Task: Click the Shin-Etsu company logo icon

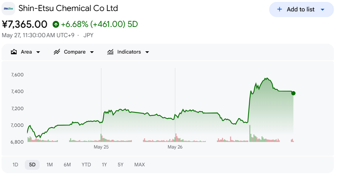Action: click(8, 9)
